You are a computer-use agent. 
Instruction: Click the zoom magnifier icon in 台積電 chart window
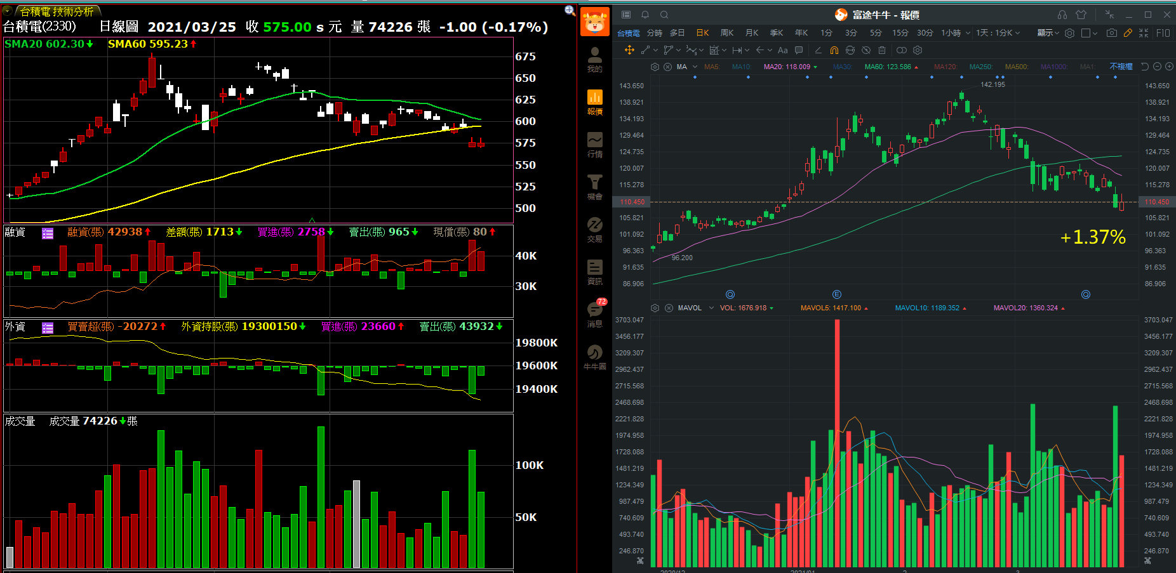(x=570, y=10)
